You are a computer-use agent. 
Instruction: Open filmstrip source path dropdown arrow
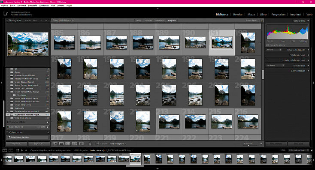click(132, 150)
